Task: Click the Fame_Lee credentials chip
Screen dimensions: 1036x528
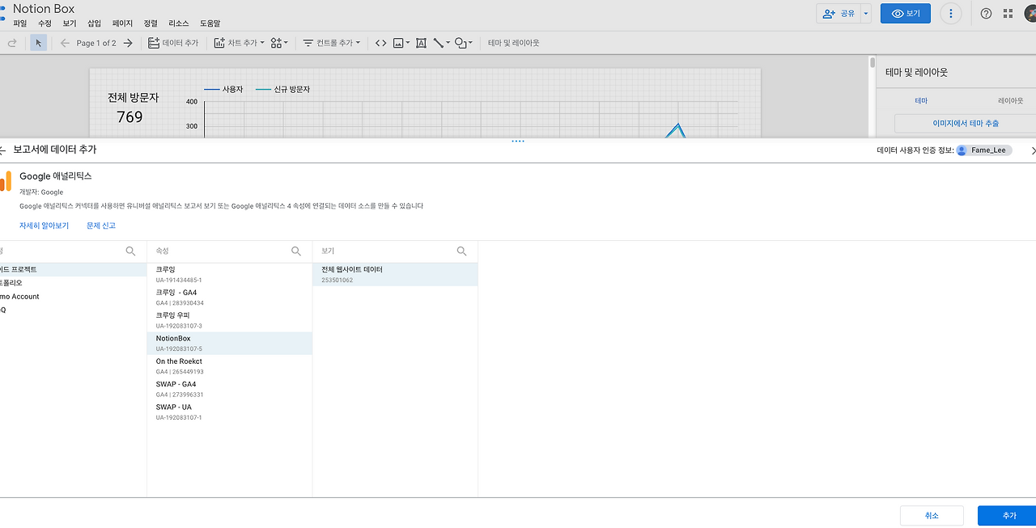Action: click(x=983, y=150)
